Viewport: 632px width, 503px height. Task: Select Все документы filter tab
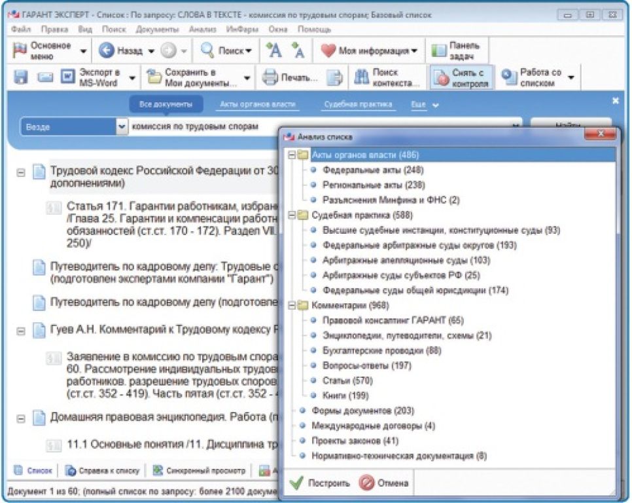(x=166, y=105)
